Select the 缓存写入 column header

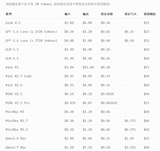[x=130, y=14]
